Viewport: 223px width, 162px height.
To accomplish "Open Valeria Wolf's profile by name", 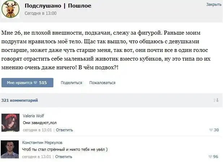I will pos(34,116).
